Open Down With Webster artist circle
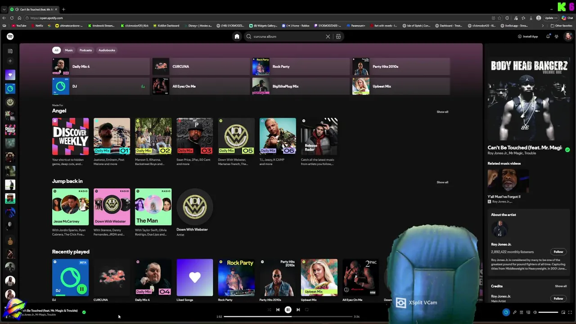Image resolution: width=576 pixels, height=324 pixels. (194, 207)
